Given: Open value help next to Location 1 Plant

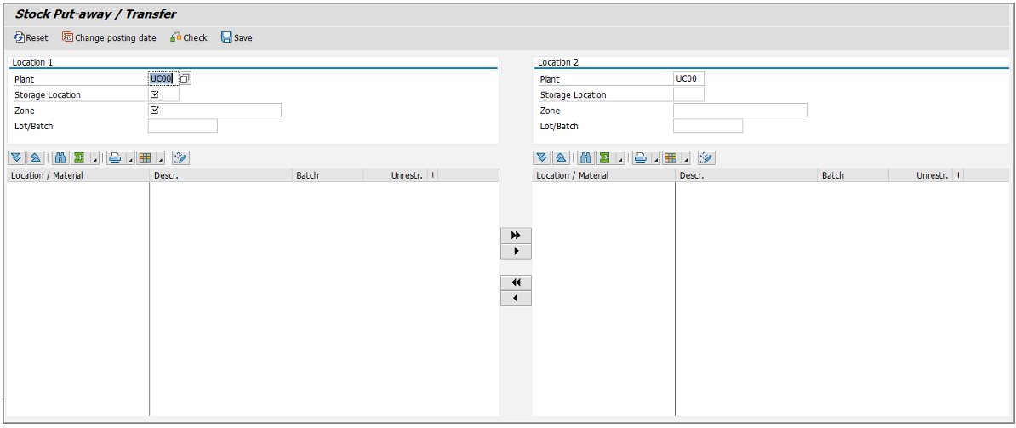Looking at the screenshot, I should (x=185, y=78).
